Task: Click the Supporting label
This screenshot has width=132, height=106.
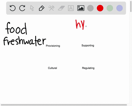Action: tap(88, 46)
